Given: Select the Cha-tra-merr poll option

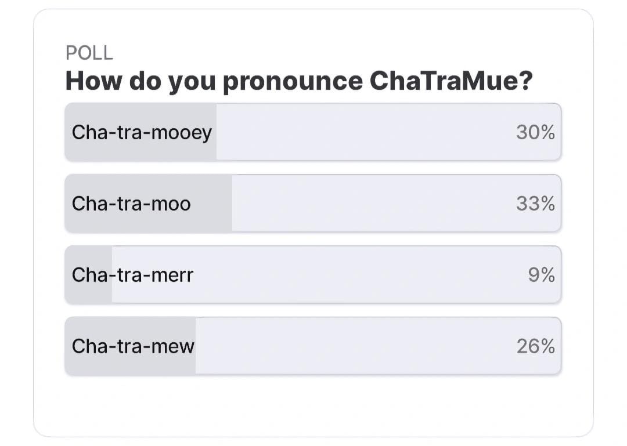Looking at the screenshot, I should coord(313,274).
